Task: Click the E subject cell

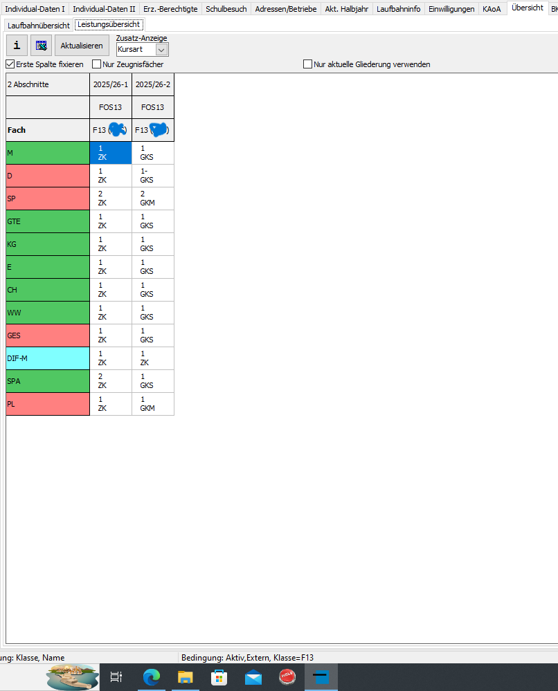Action: click(x=48, y=267)
